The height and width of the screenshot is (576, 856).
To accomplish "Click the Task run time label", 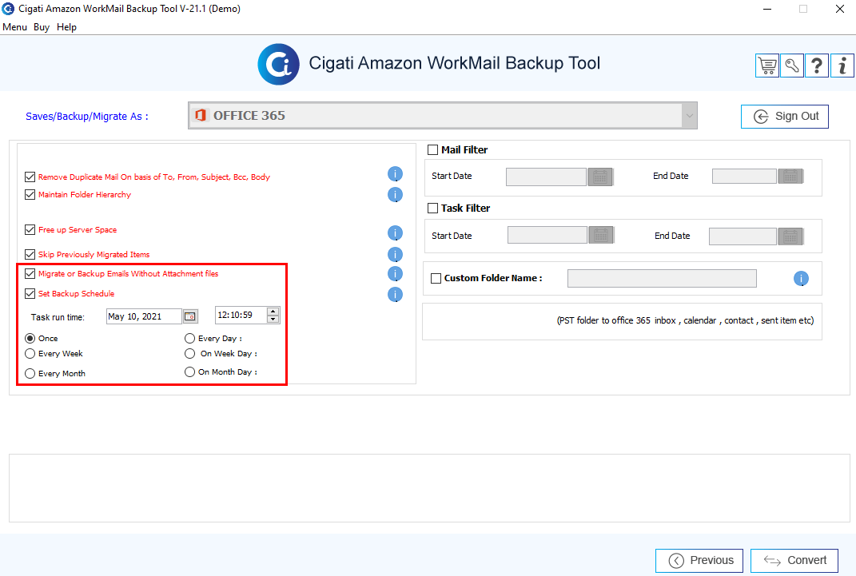I will (x=58, y=317).
